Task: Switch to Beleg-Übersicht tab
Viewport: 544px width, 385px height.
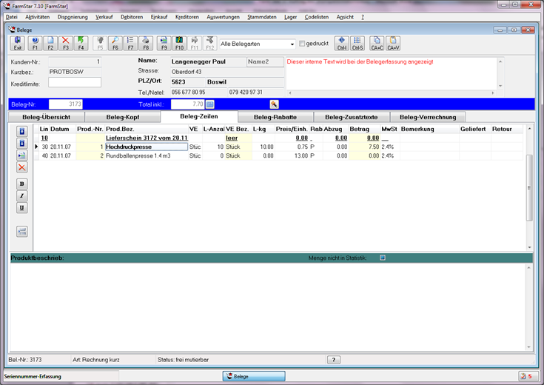Action: (x=46, y=117)
